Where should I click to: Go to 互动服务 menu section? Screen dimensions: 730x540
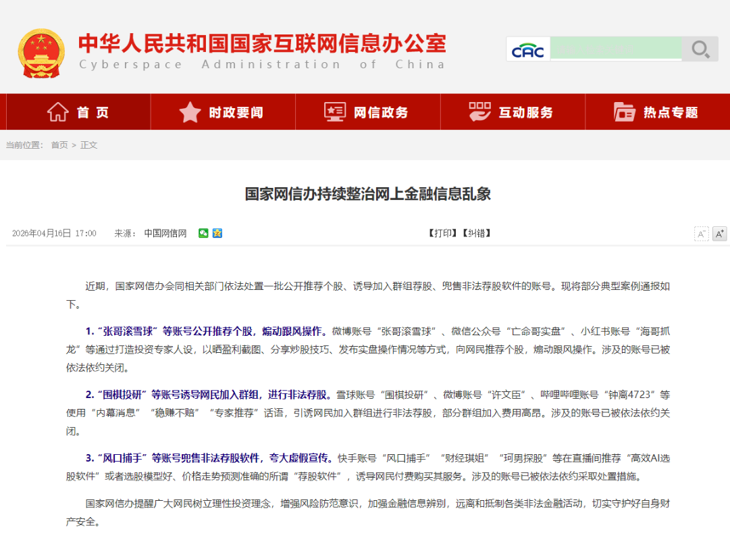click(x=525, y=113)
